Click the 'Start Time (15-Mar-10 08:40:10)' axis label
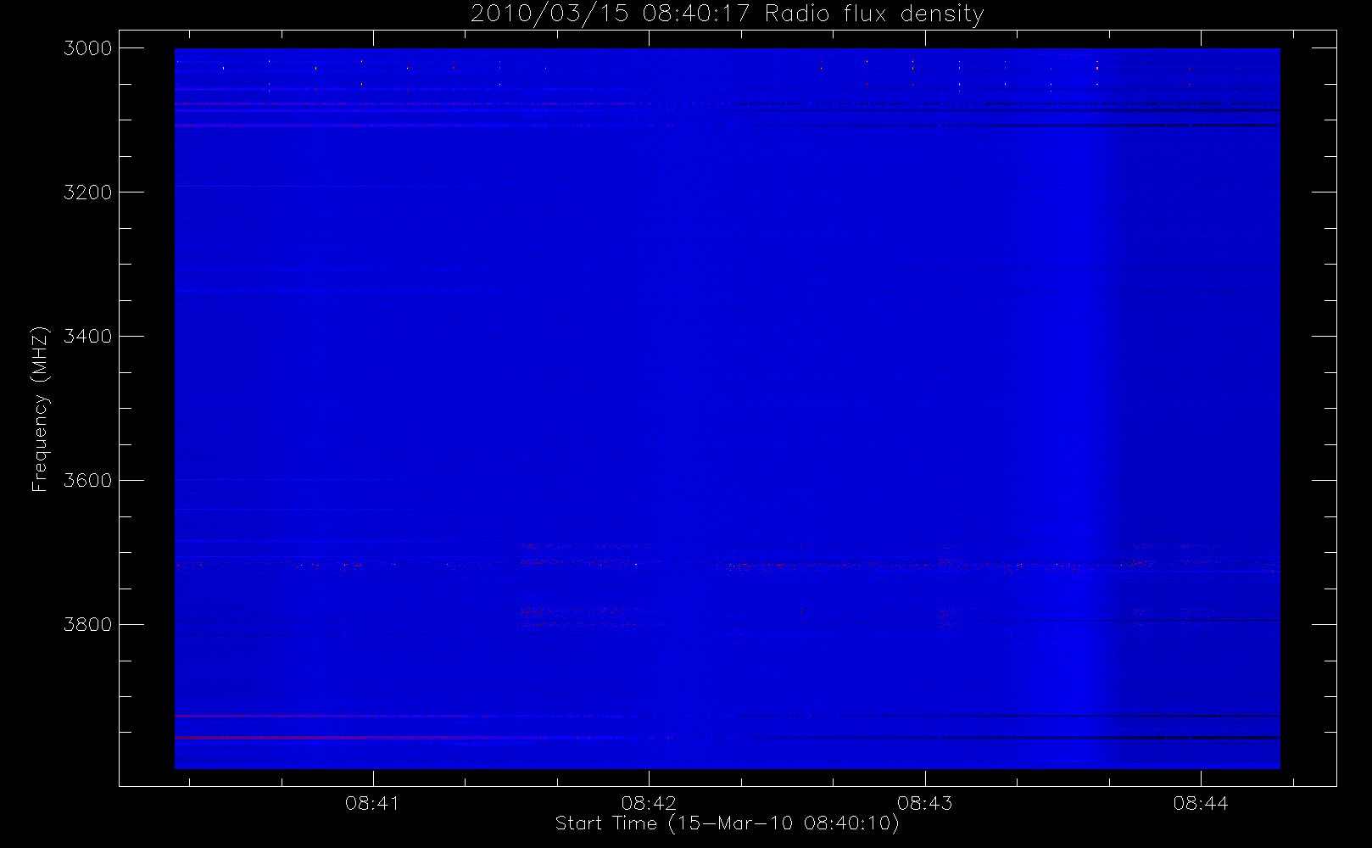 click(727, 823)
